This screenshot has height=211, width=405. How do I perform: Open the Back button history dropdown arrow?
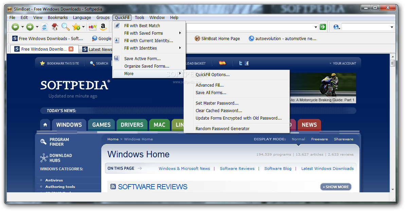click(x=22, y=27)
